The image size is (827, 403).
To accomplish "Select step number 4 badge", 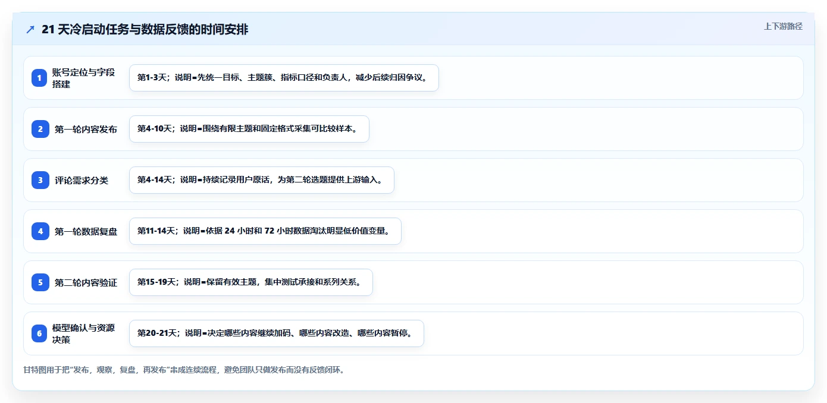I will 40,231.
